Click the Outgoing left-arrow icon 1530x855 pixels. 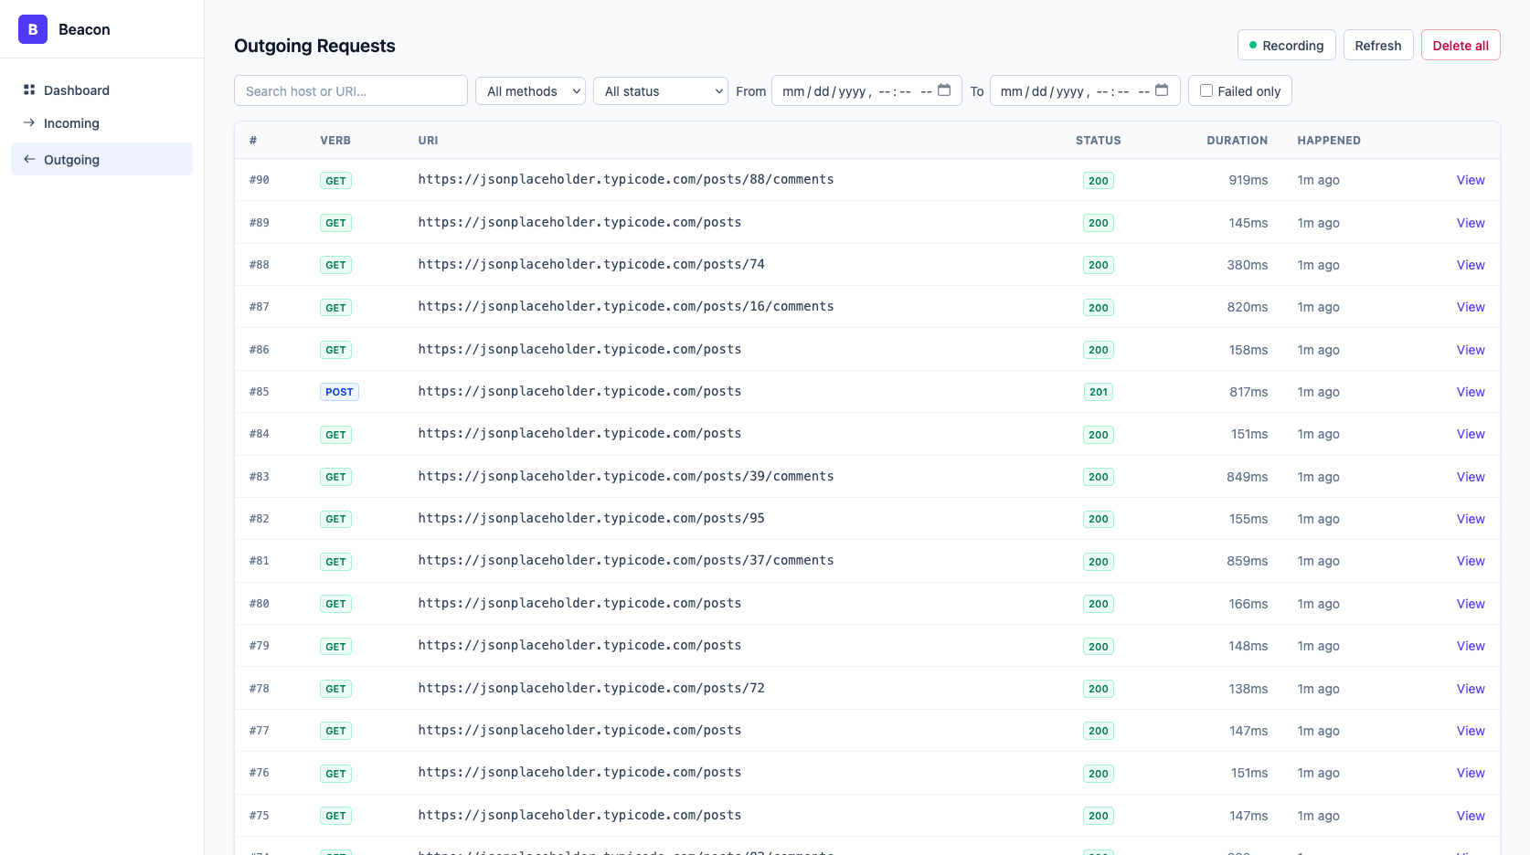[29, 159]
